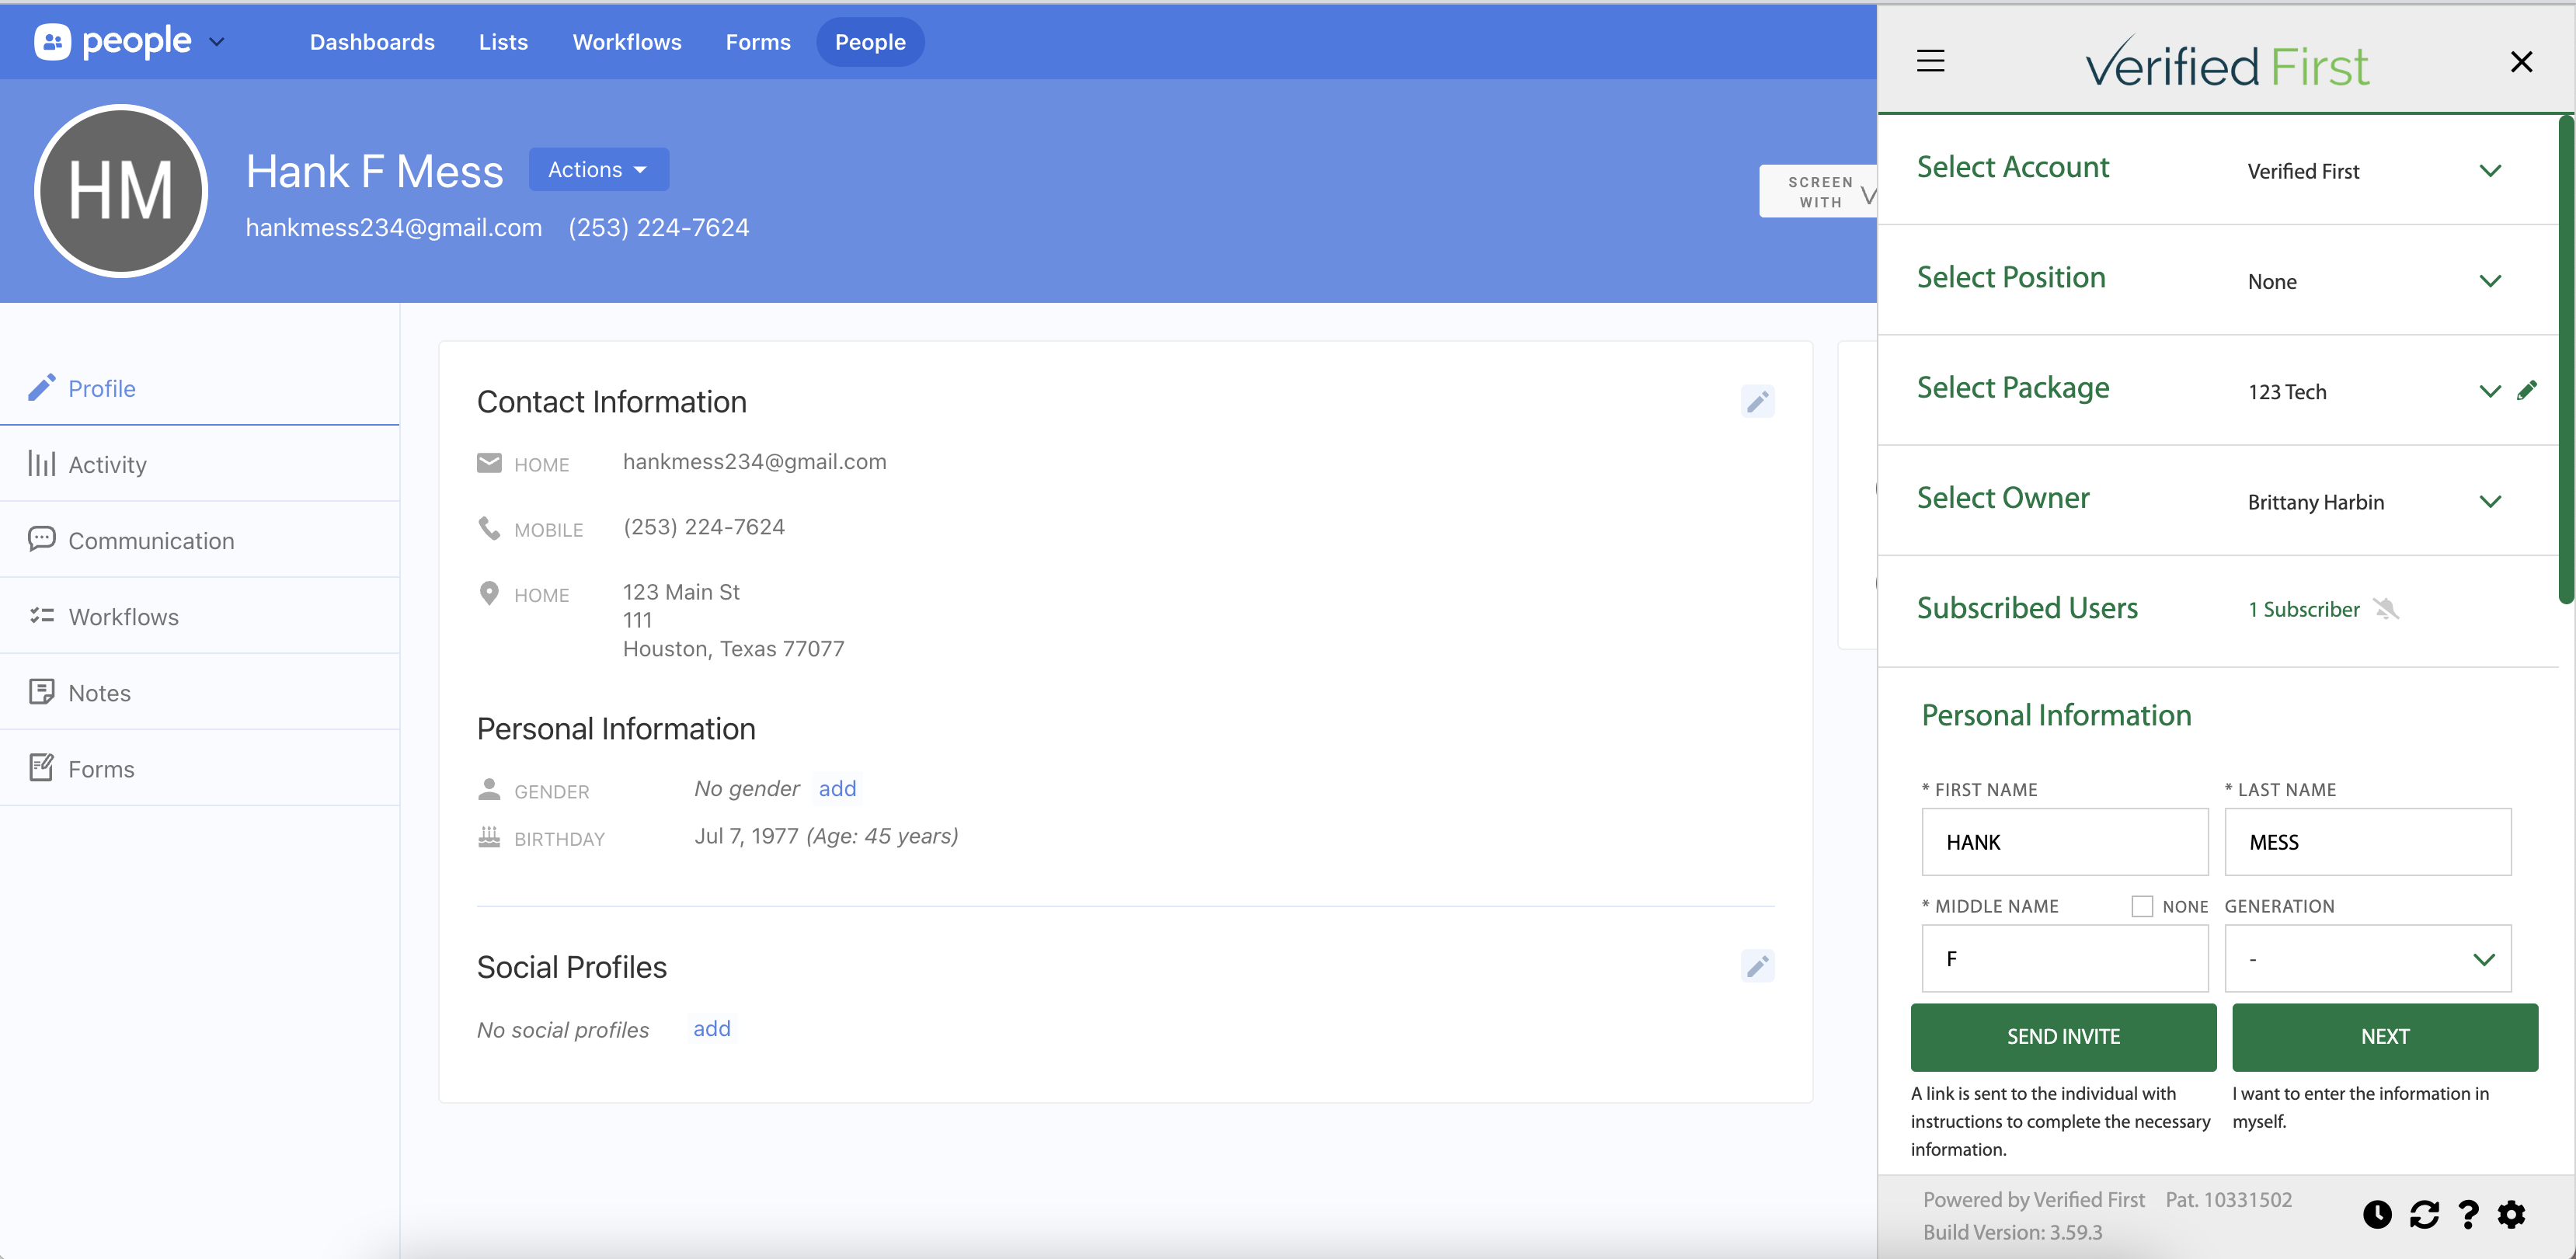Screen dimensions: 2576x1259
Task: Check the NONE checkbox for middle name
Action: click(x=2142, y=906)
